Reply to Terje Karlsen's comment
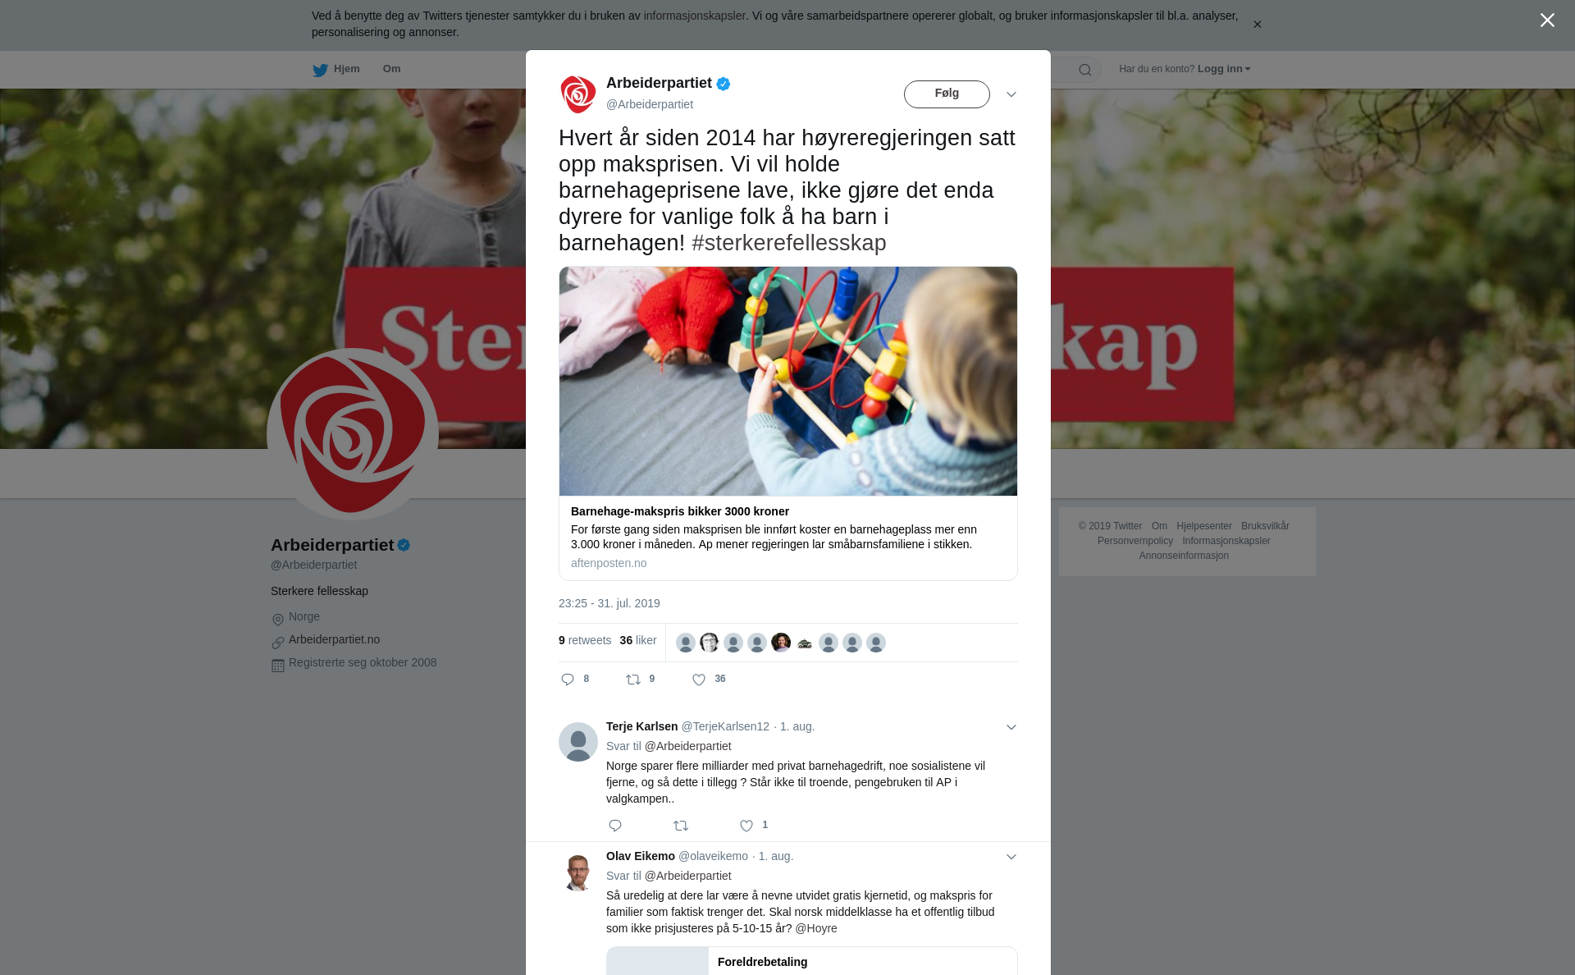 click(x=615, y=826)
